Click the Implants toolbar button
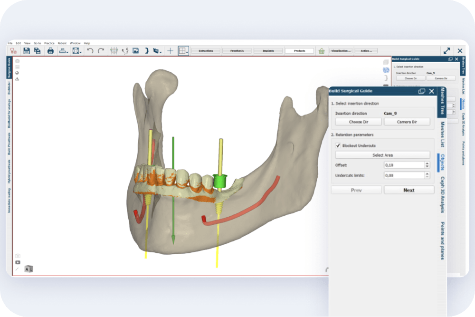The height and width of the screenshot is (317, 475). [x=268, y=51]
